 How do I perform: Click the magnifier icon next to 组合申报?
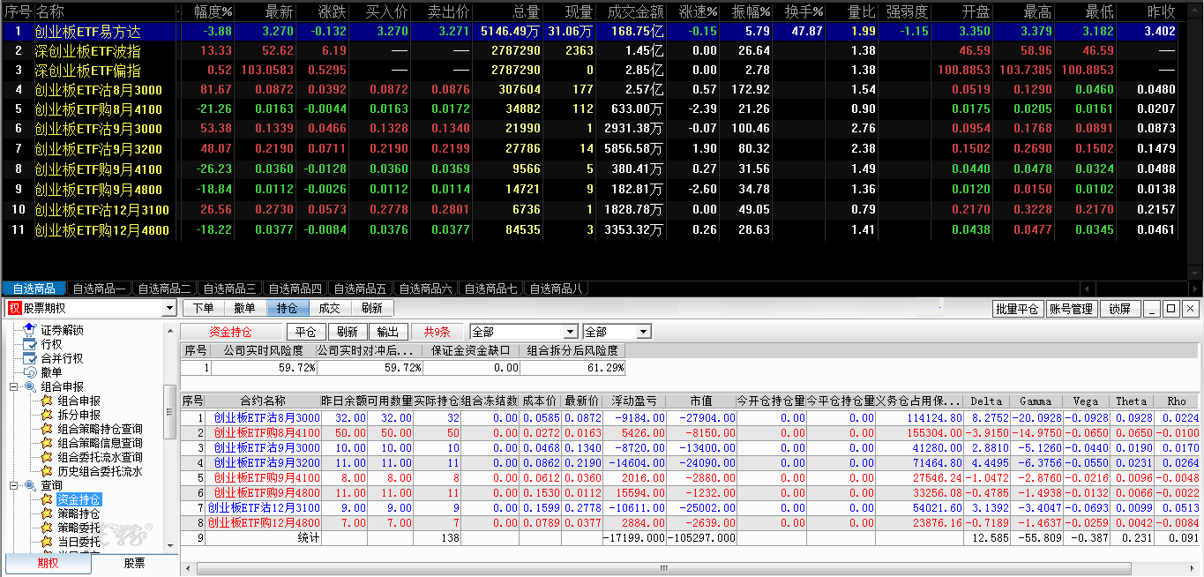30,386
